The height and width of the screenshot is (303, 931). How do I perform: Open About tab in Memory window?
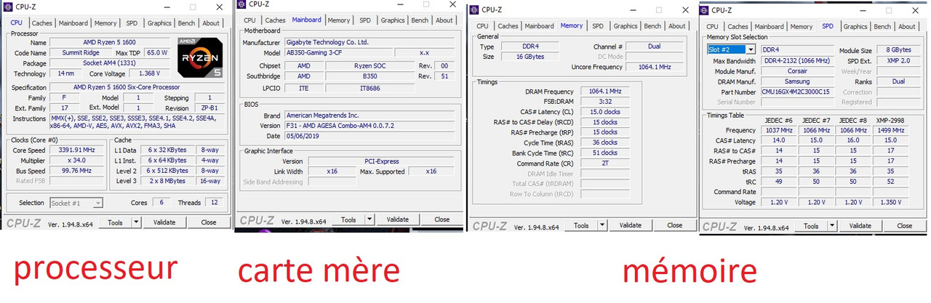click(x=677, y=26)
